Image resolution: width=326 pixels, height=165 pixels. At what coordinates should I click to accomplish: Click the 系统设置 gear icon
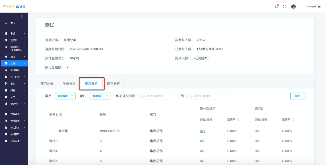tap(6, 141)
